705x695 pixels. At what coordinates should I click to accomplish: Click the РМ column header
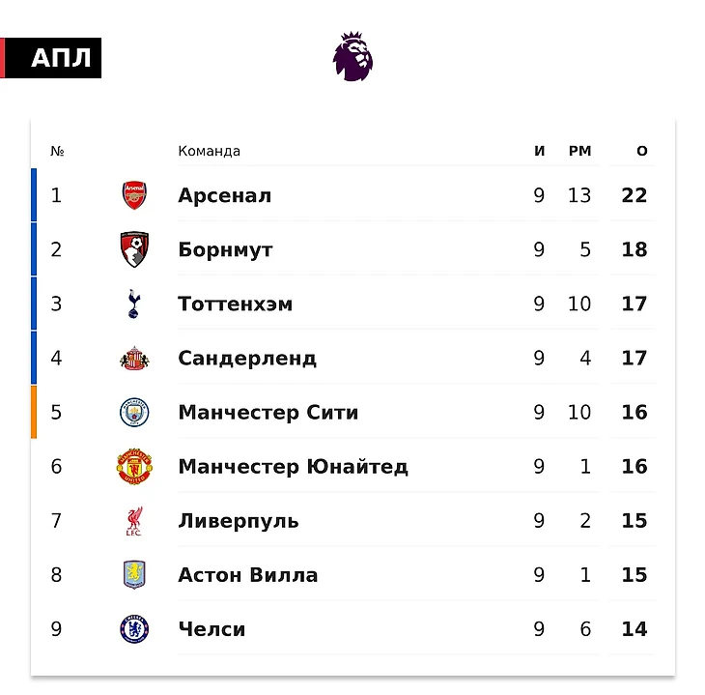[579, 151]
